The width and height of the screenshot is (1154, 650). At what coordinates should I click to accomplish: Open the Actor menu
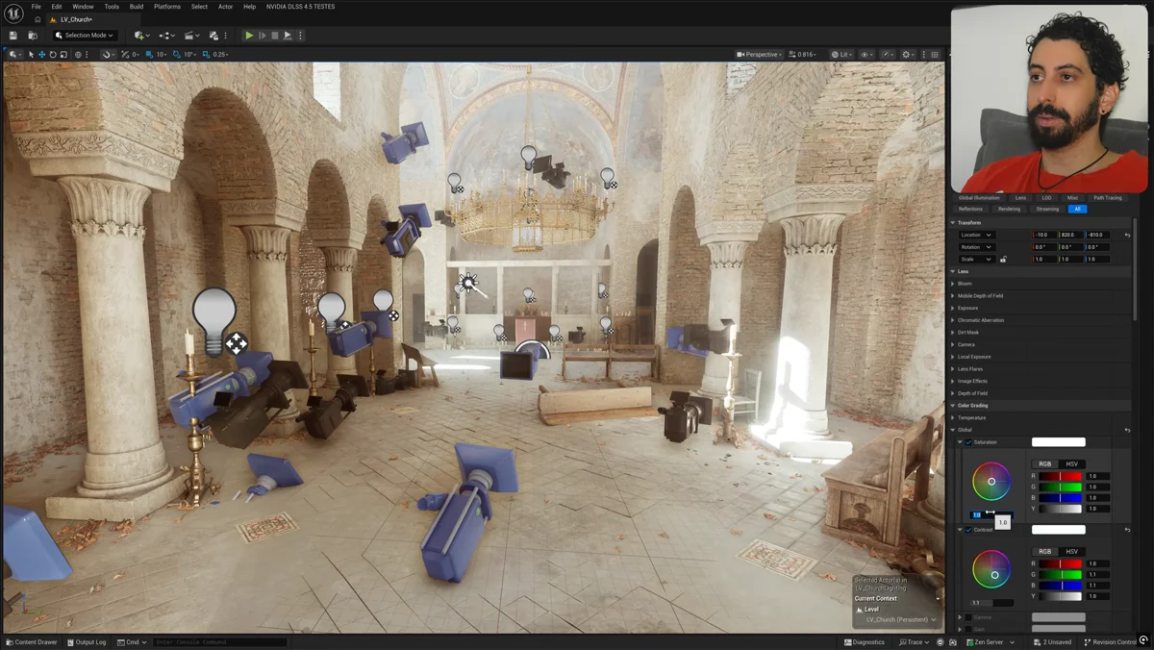pyautogui.click(x=225, y=7)
